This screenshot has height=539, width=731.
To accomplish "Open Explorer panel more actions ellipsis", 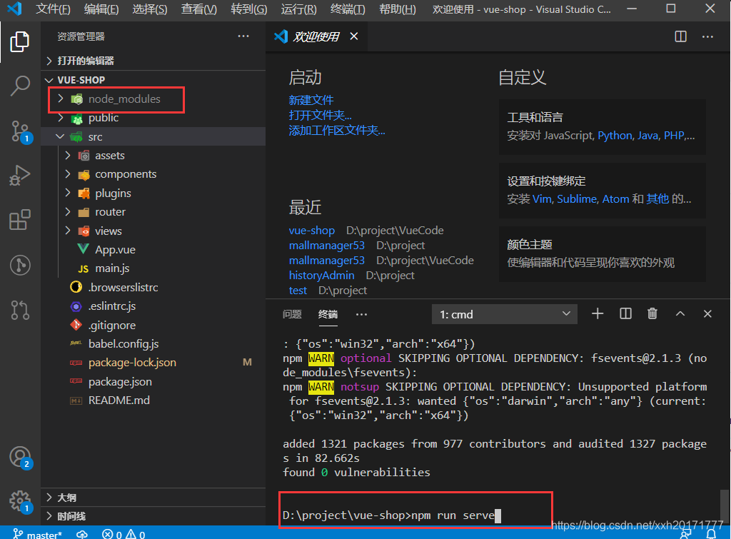I will point(243,36).
